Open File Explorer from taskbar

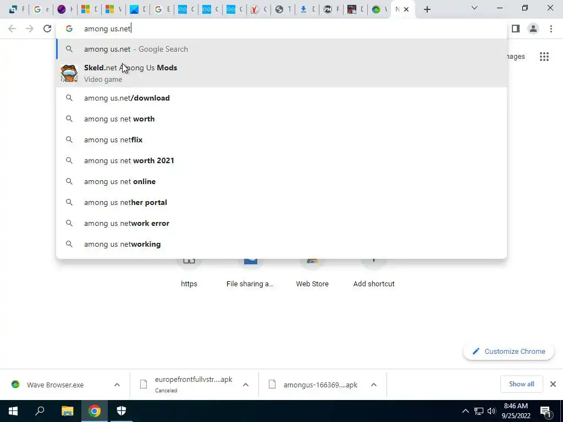point(67,411)
